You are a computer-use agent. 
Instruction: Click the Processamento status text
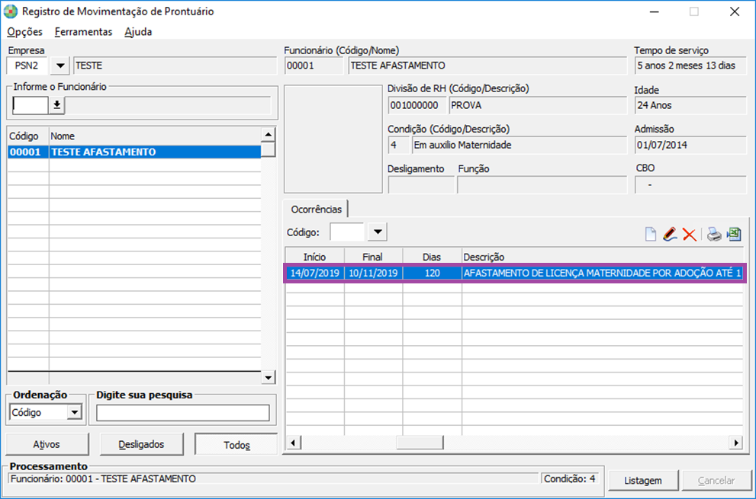(x=273, y=478)
